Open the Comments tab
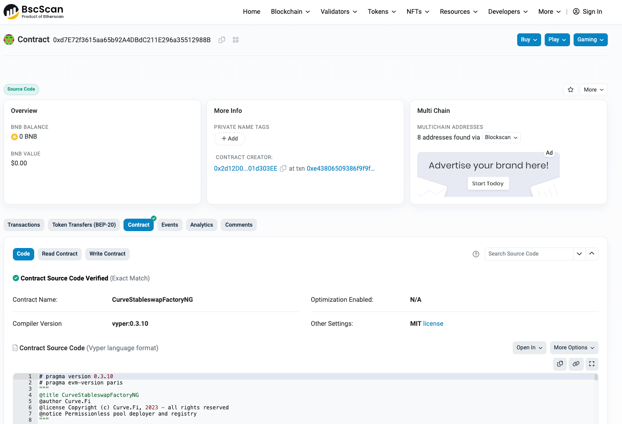The height and width of the screenshot is (424, 622). [x=239, y=225]
